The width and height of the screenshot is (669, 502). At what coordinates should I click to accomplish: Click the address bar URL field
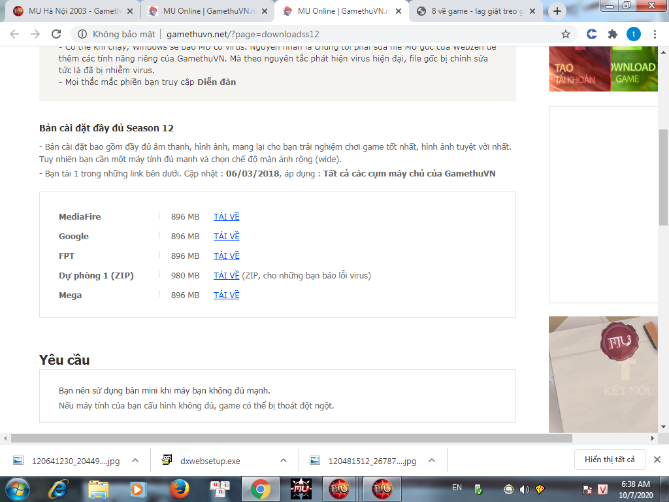[327, 34]
